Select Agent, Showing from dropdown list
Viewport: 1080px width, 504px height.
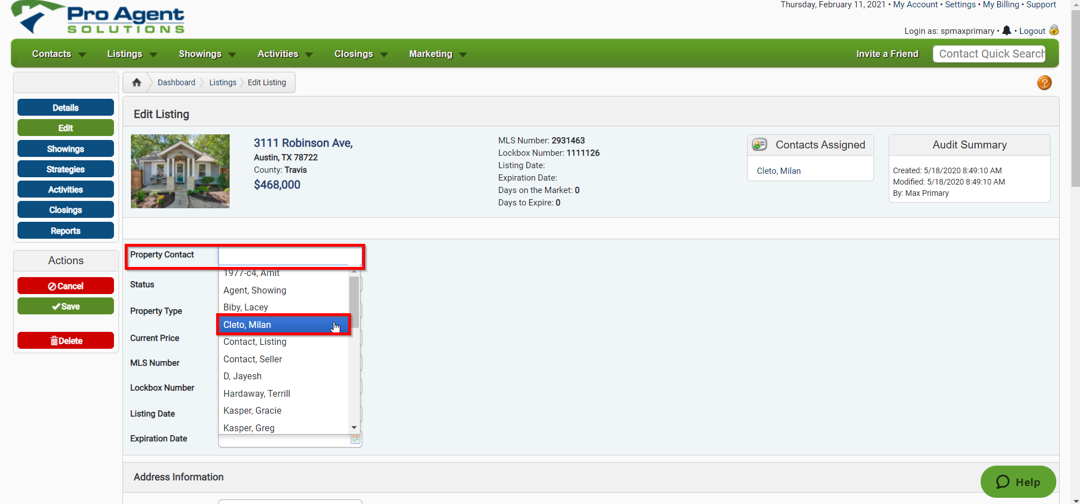[x=283, y=290]
